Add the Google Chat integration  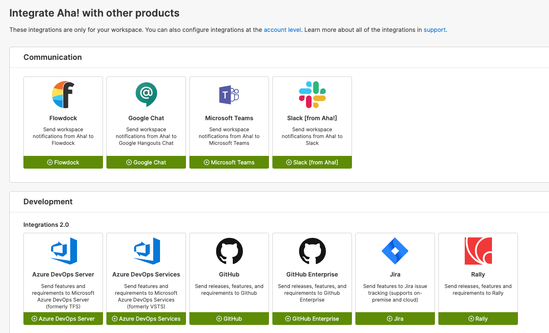point(146,162)
